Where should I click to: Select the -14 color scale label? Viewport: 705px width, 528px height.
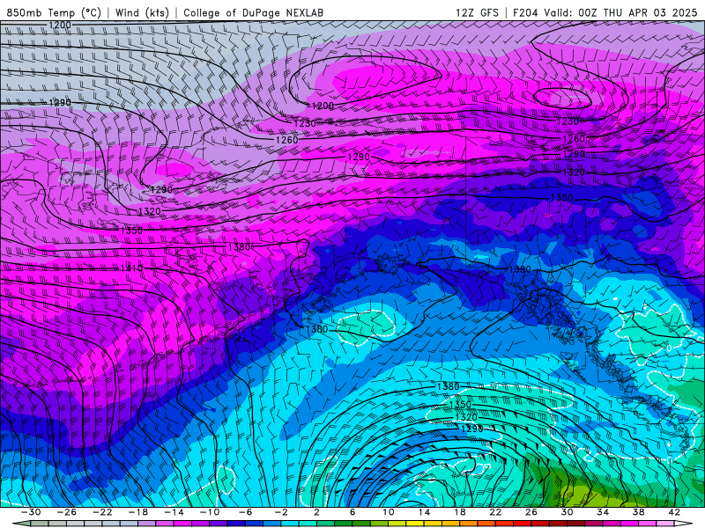point(174,512)
